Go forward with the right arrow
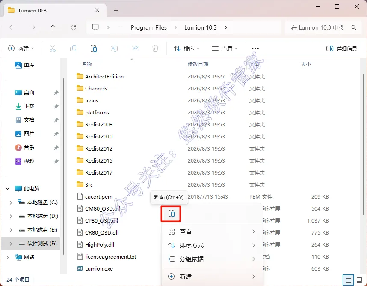367x286 pixels. click(x=33, y=27)
